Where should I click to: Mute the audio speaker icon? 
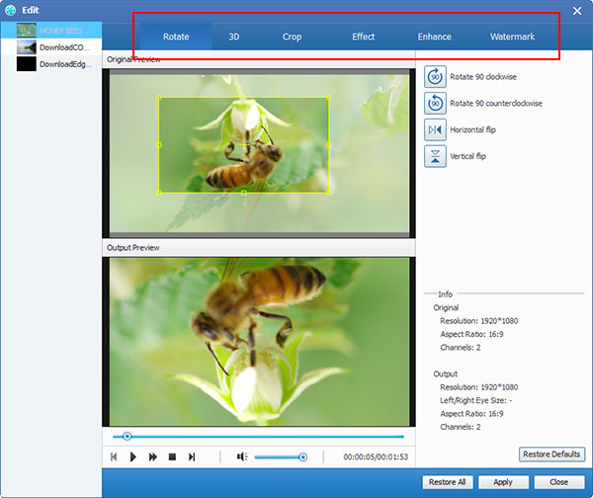[x=242, y=456]
